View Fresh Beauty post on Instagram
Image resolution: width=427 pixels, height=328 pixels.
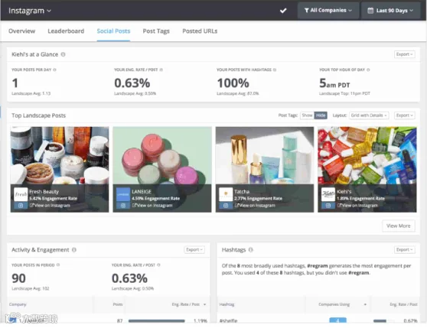[50, 206]
